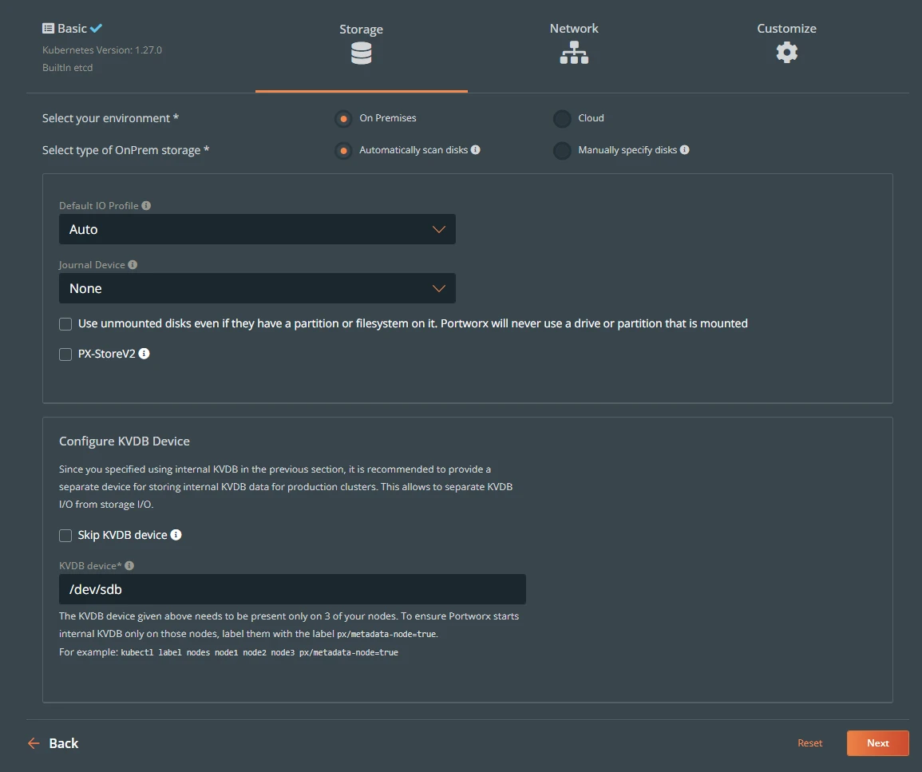Select Cloud environment
The height and width of the screenshot is (772, 922).
tap(562, 119)
